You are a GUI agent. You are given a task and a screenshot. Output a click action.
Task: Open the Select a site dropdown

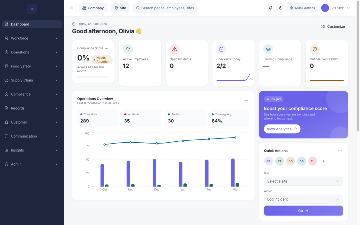coord(303,181)
